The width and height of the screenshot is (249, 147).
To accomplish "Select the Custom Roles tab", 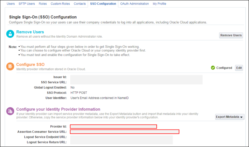I will 60,4.
